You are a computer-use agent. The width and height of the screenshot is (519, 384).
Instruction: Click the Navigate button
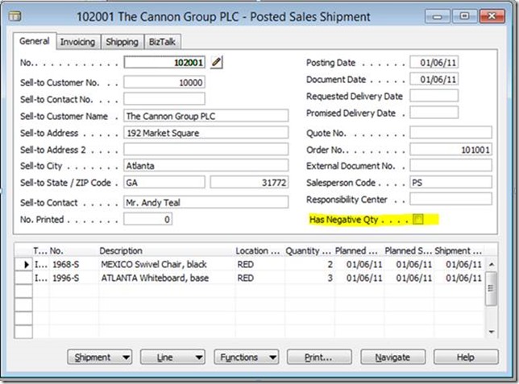pos(392,357)
